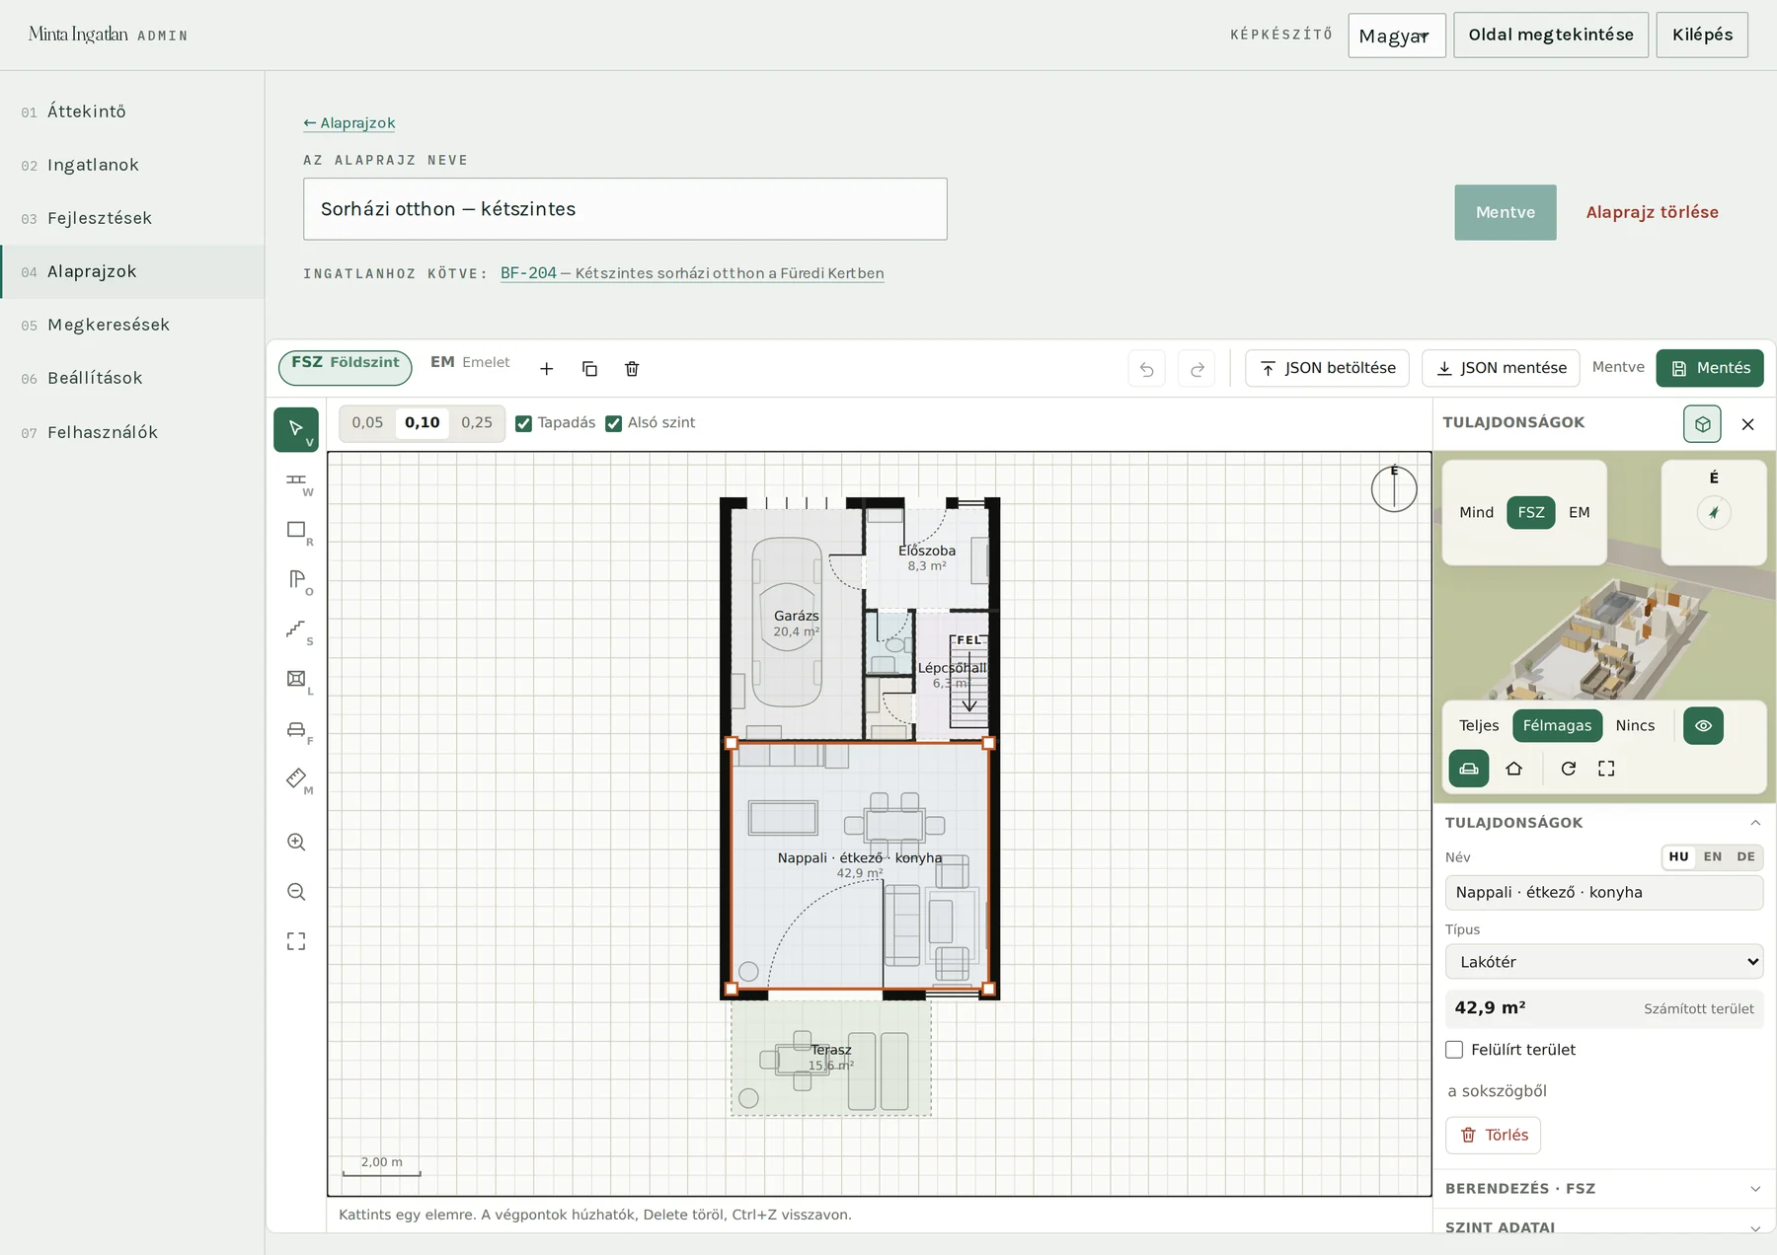This screenshot has height=1255, width=1777.
Task: Enable the Felülírt terület checkbox
Action: 1454,1050
